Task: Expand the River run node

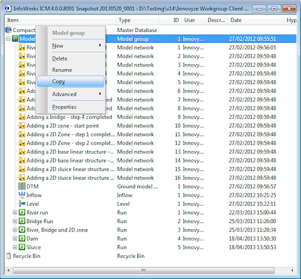Action: [x=15, y=213]
